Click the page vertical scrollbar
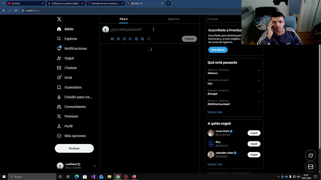 (x=319, y=96)
